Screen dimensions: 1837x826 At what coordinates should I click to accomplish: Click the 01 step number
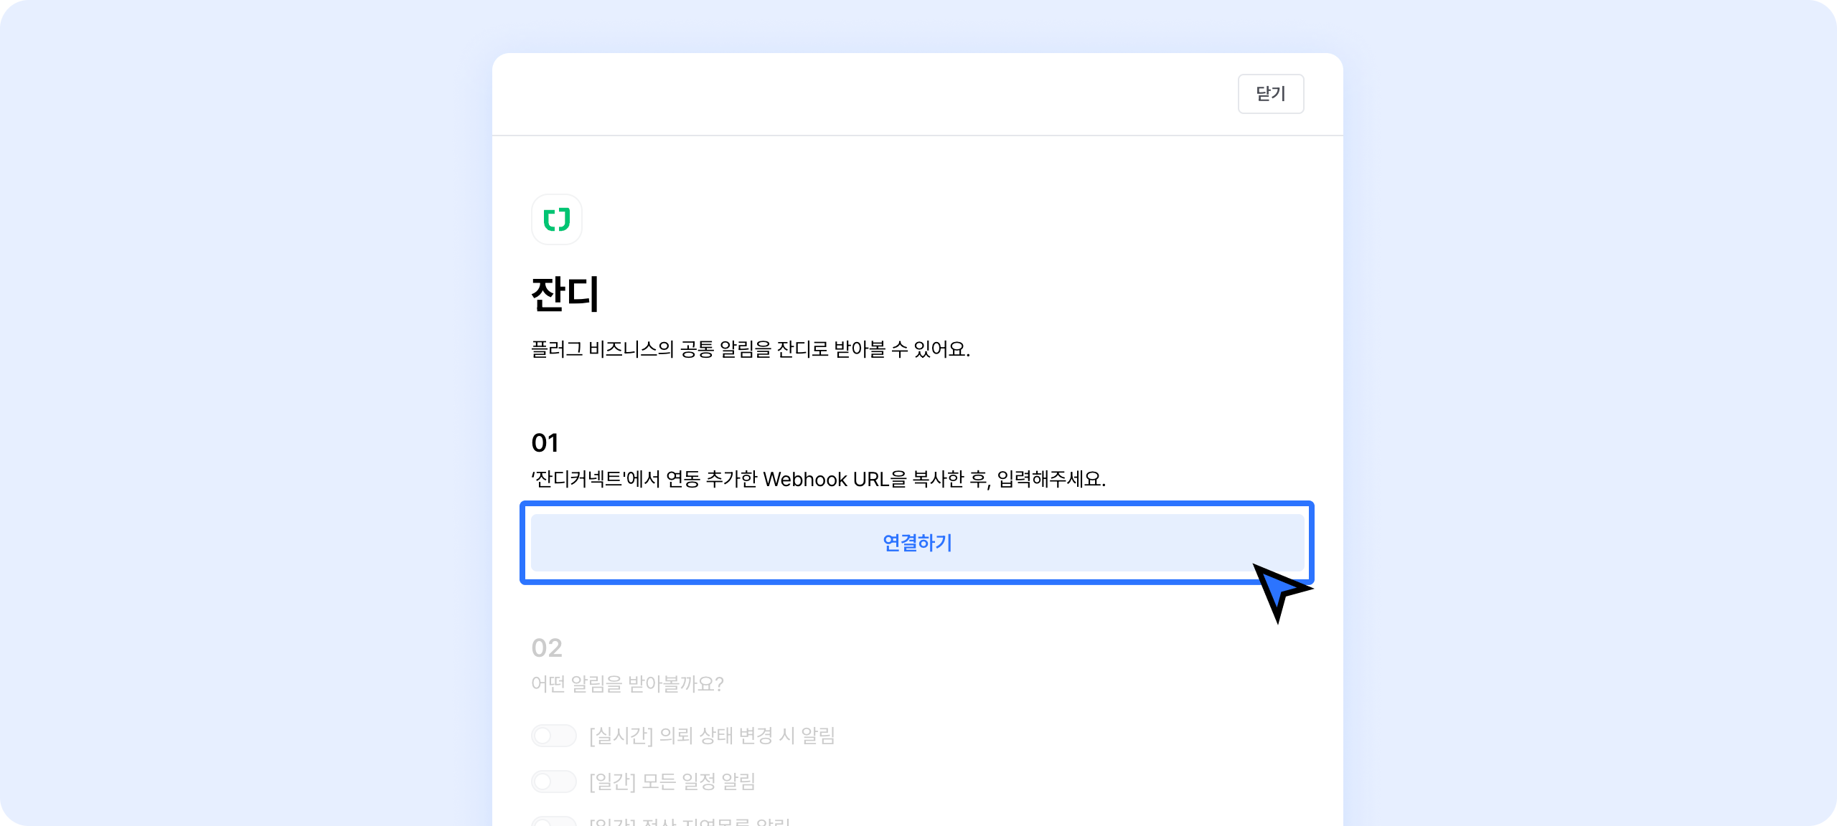pyautogui.click(x=545, y=443)
